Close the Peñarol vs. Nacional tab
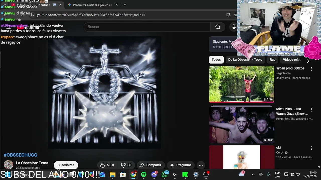 [x=116, y=5]
